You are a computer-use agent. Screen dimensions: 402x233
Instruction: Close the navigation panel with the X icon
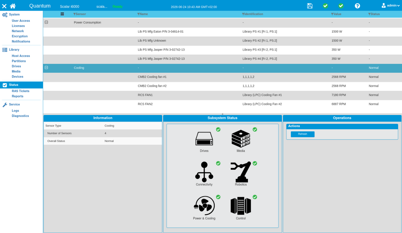4,6
